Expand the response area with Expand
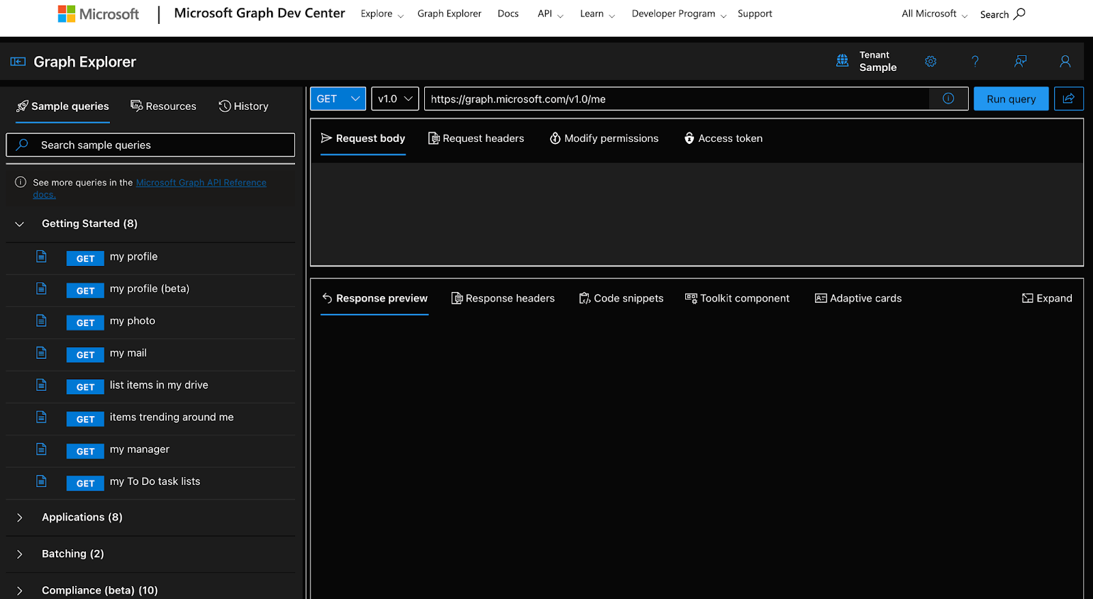This screenshot has height=599, width=1093. tap(1047, 298)
